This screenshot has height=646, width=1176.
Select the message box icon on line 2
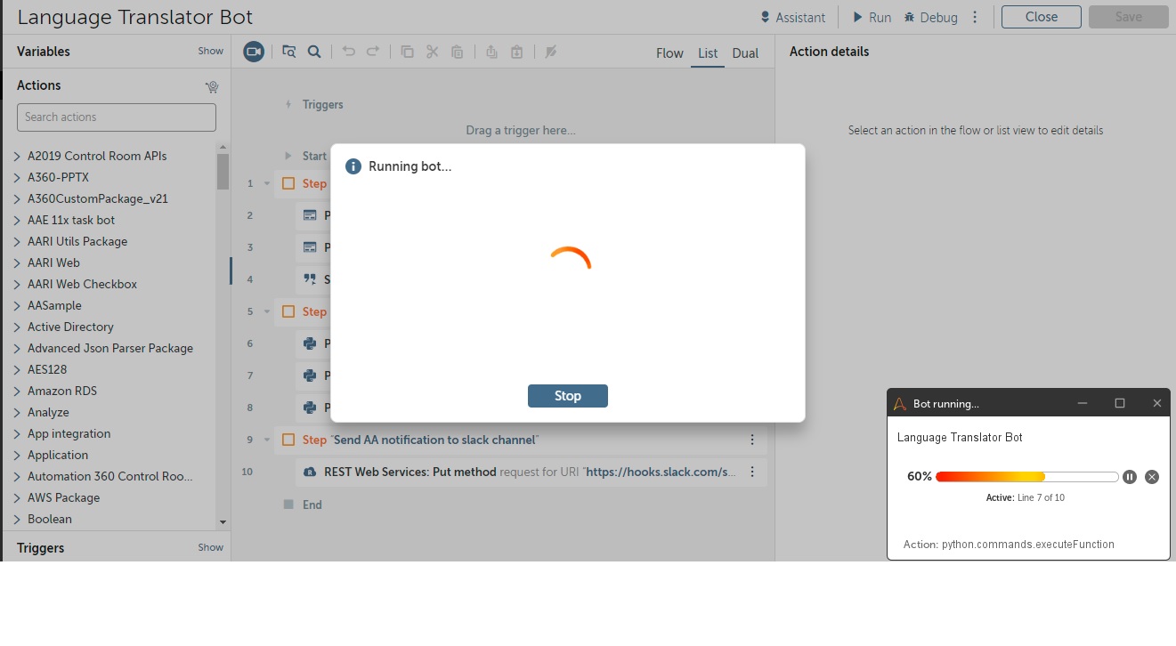(310, 215)
